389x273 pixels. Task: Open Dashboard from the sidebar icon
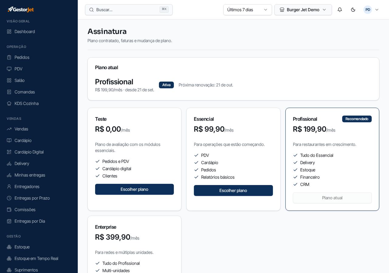(x=9, y=32)
